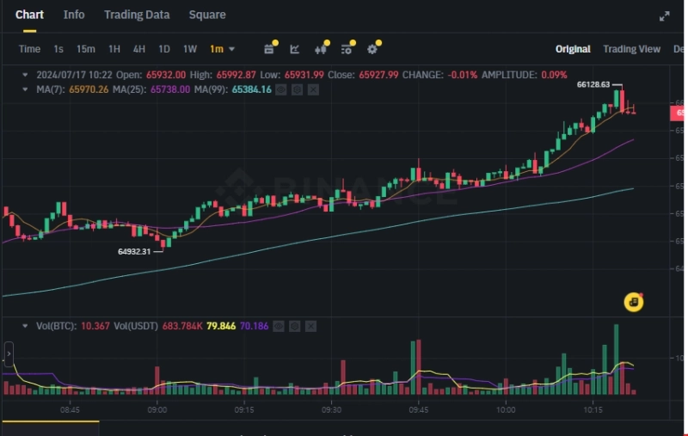Viewport: 688px width, 436px height.
Task: Hide the MA indicator using eye icon
Action: coord(280,89)
